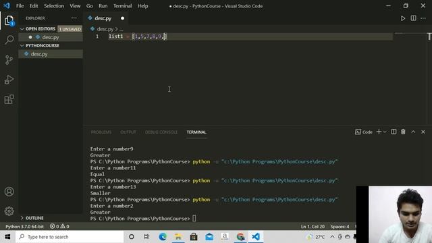This screenshot has height=243, width=432.
Task: Click desc.py breadcrumb item
Action: coord(105,29)
